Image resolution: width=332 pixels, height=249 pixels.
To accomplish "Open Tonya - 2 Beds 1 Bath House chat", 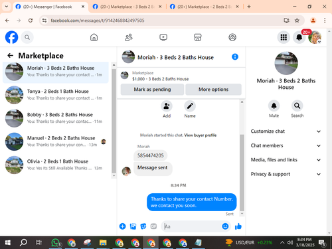I will pyautogui.click(x=56, y=95).
